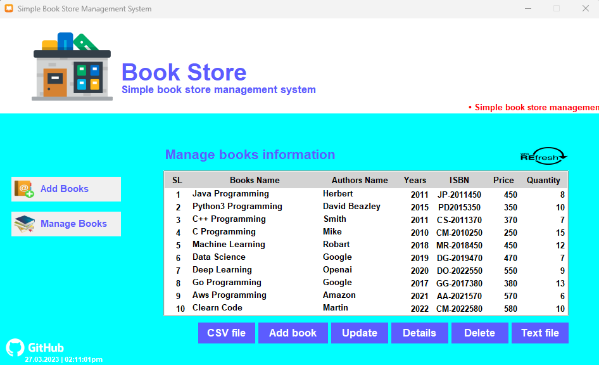Click author David Beazley cell

pyautogui.click(x=351, y=207)
